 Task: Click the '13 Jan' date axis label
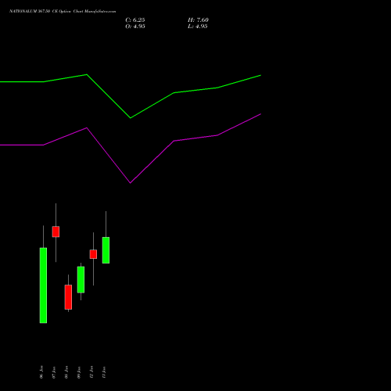104,372
